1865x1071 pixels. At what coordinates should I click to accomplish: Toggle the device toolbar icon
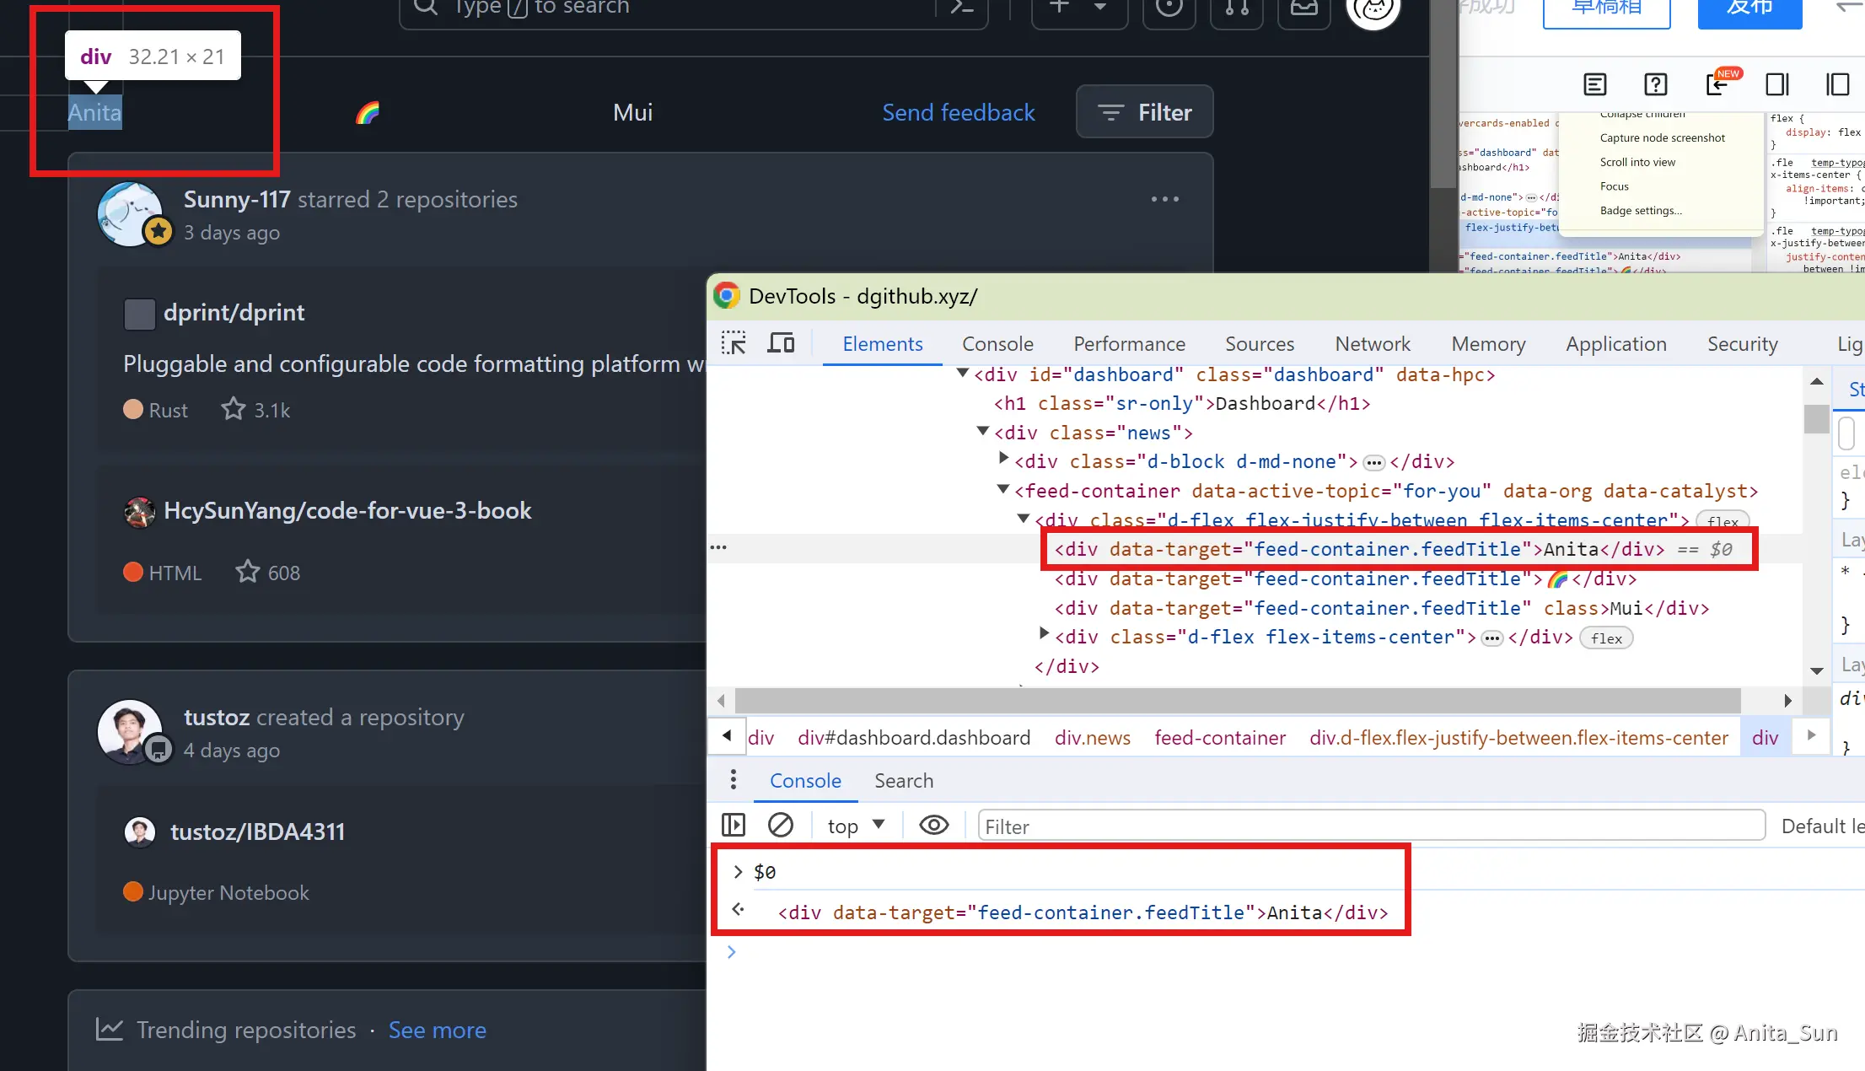(x=781, y=343)
